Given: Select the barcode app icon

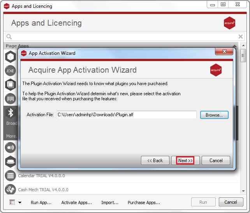Looking at the screenshot, I should click(11, 99).
